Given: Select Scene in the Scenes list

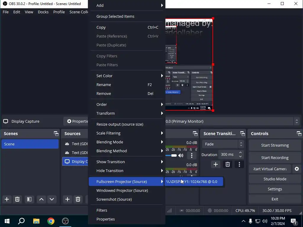Looking at the screenshot, I should 30,144.
